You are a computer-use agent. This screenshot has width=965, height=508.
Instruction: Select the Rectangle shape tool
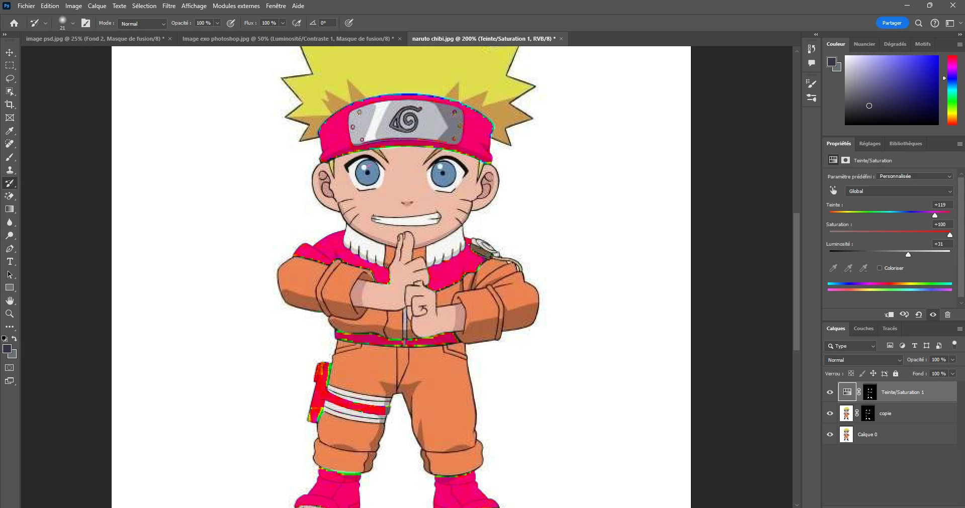(x=10, y=288)
